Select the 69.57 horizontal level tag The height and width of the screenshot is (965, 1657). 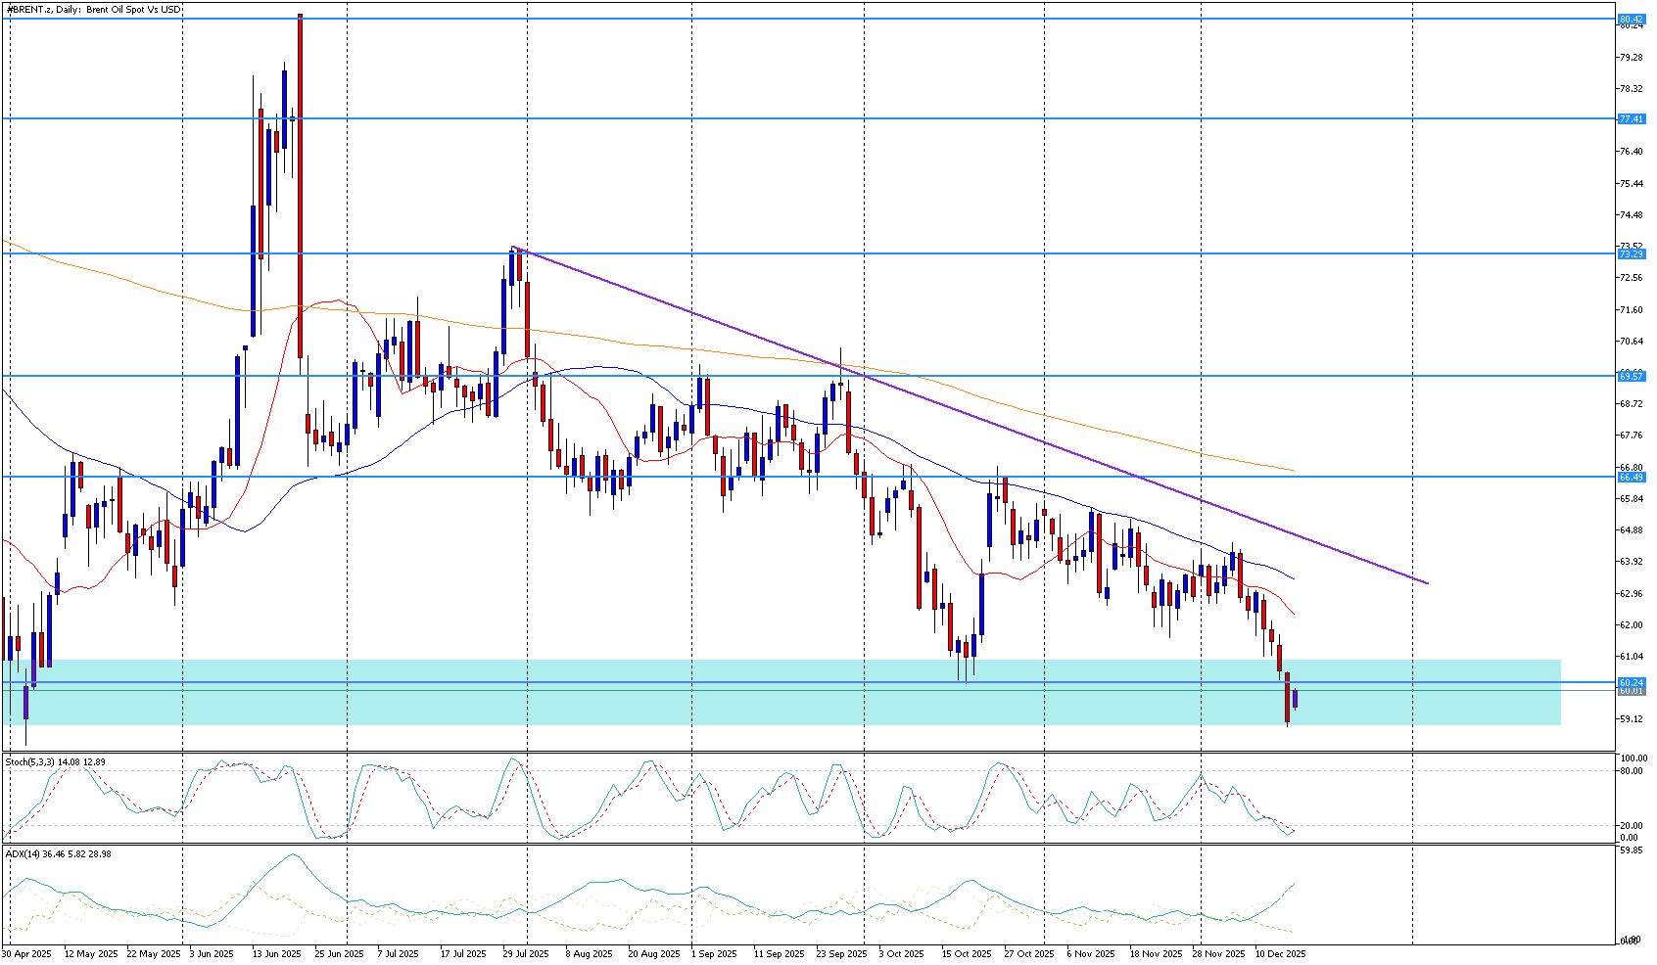click(x=1631, y=376)
